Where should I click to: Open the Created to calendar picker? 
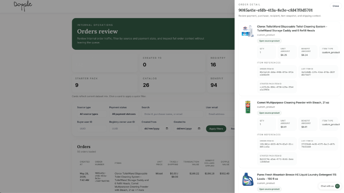[199, 129]
